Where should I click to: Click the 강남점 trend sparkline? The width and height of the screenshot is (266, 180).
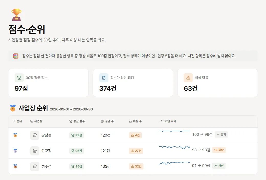[x=174, y=131]
